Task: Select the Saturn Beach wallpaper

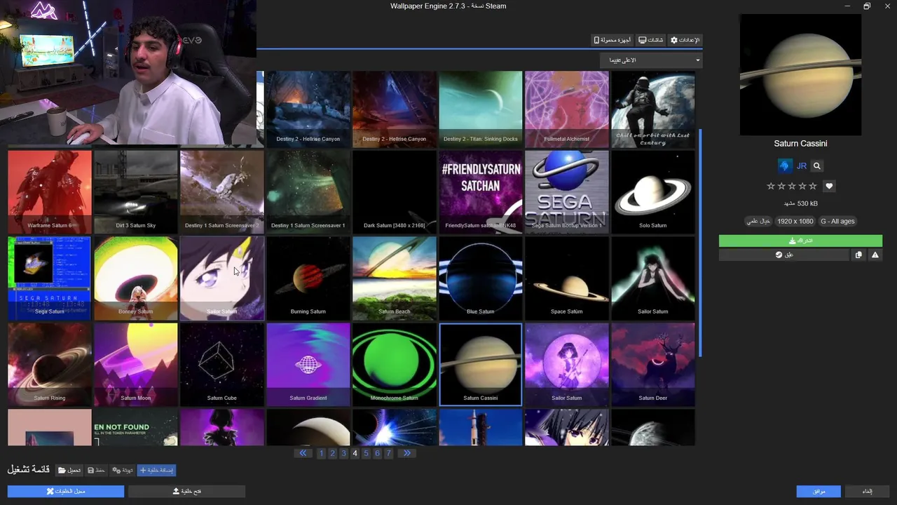Action: pos(394,278)
